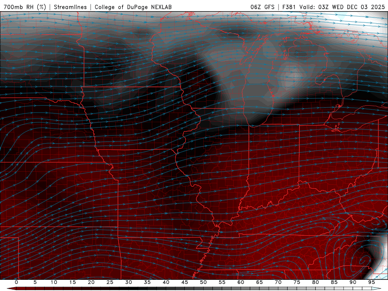Click the "0" value on the color scale
388x291 pixels.
(x=16, y=282)
